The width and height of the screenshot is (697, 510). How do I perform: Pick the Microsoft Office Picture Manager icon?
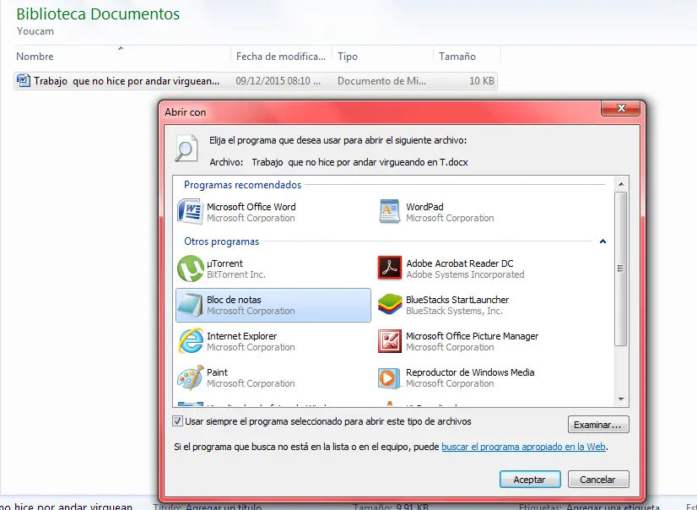click(389, 341)
